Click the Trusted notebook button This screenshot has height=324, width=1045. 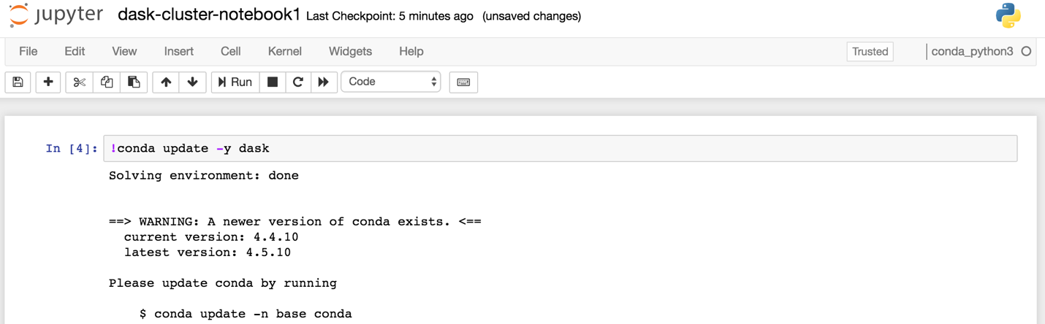pyautogui.click(x=870, y=52)
